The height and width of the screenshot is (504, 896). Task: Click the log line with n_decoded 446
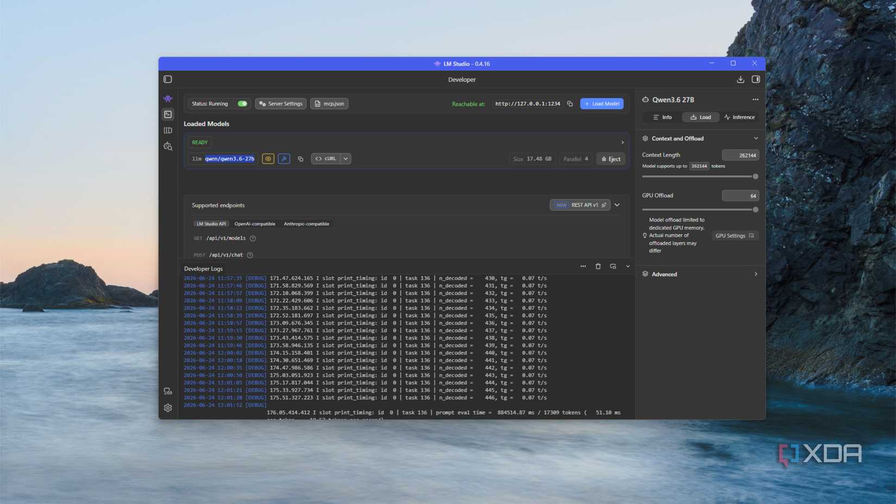point(365,398)
